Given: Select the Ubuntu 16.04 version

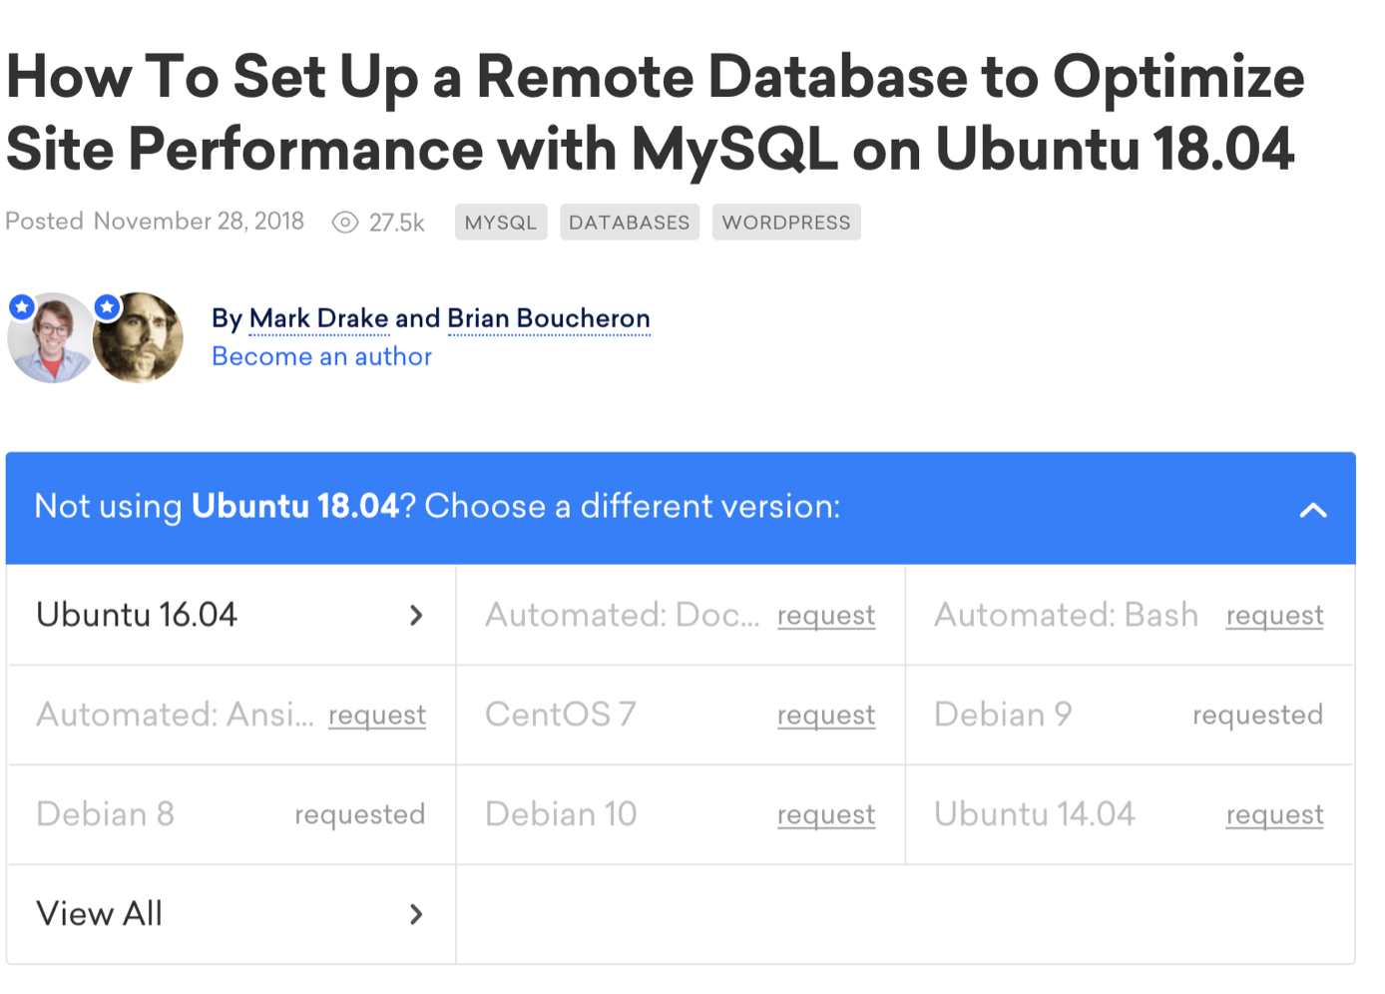Looking at the screenshot, I should 137,615.
